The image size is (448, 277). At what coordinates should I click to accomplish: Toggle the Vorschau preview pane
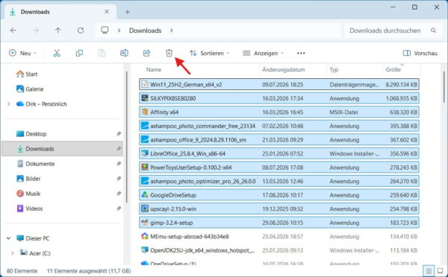point(420,53)
